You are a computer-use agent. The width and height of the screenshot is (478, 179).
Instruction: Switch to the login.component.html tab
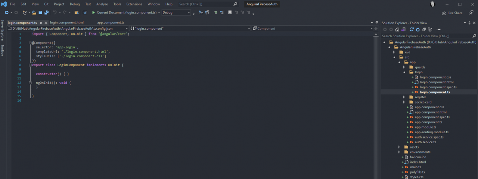[67, 23]
